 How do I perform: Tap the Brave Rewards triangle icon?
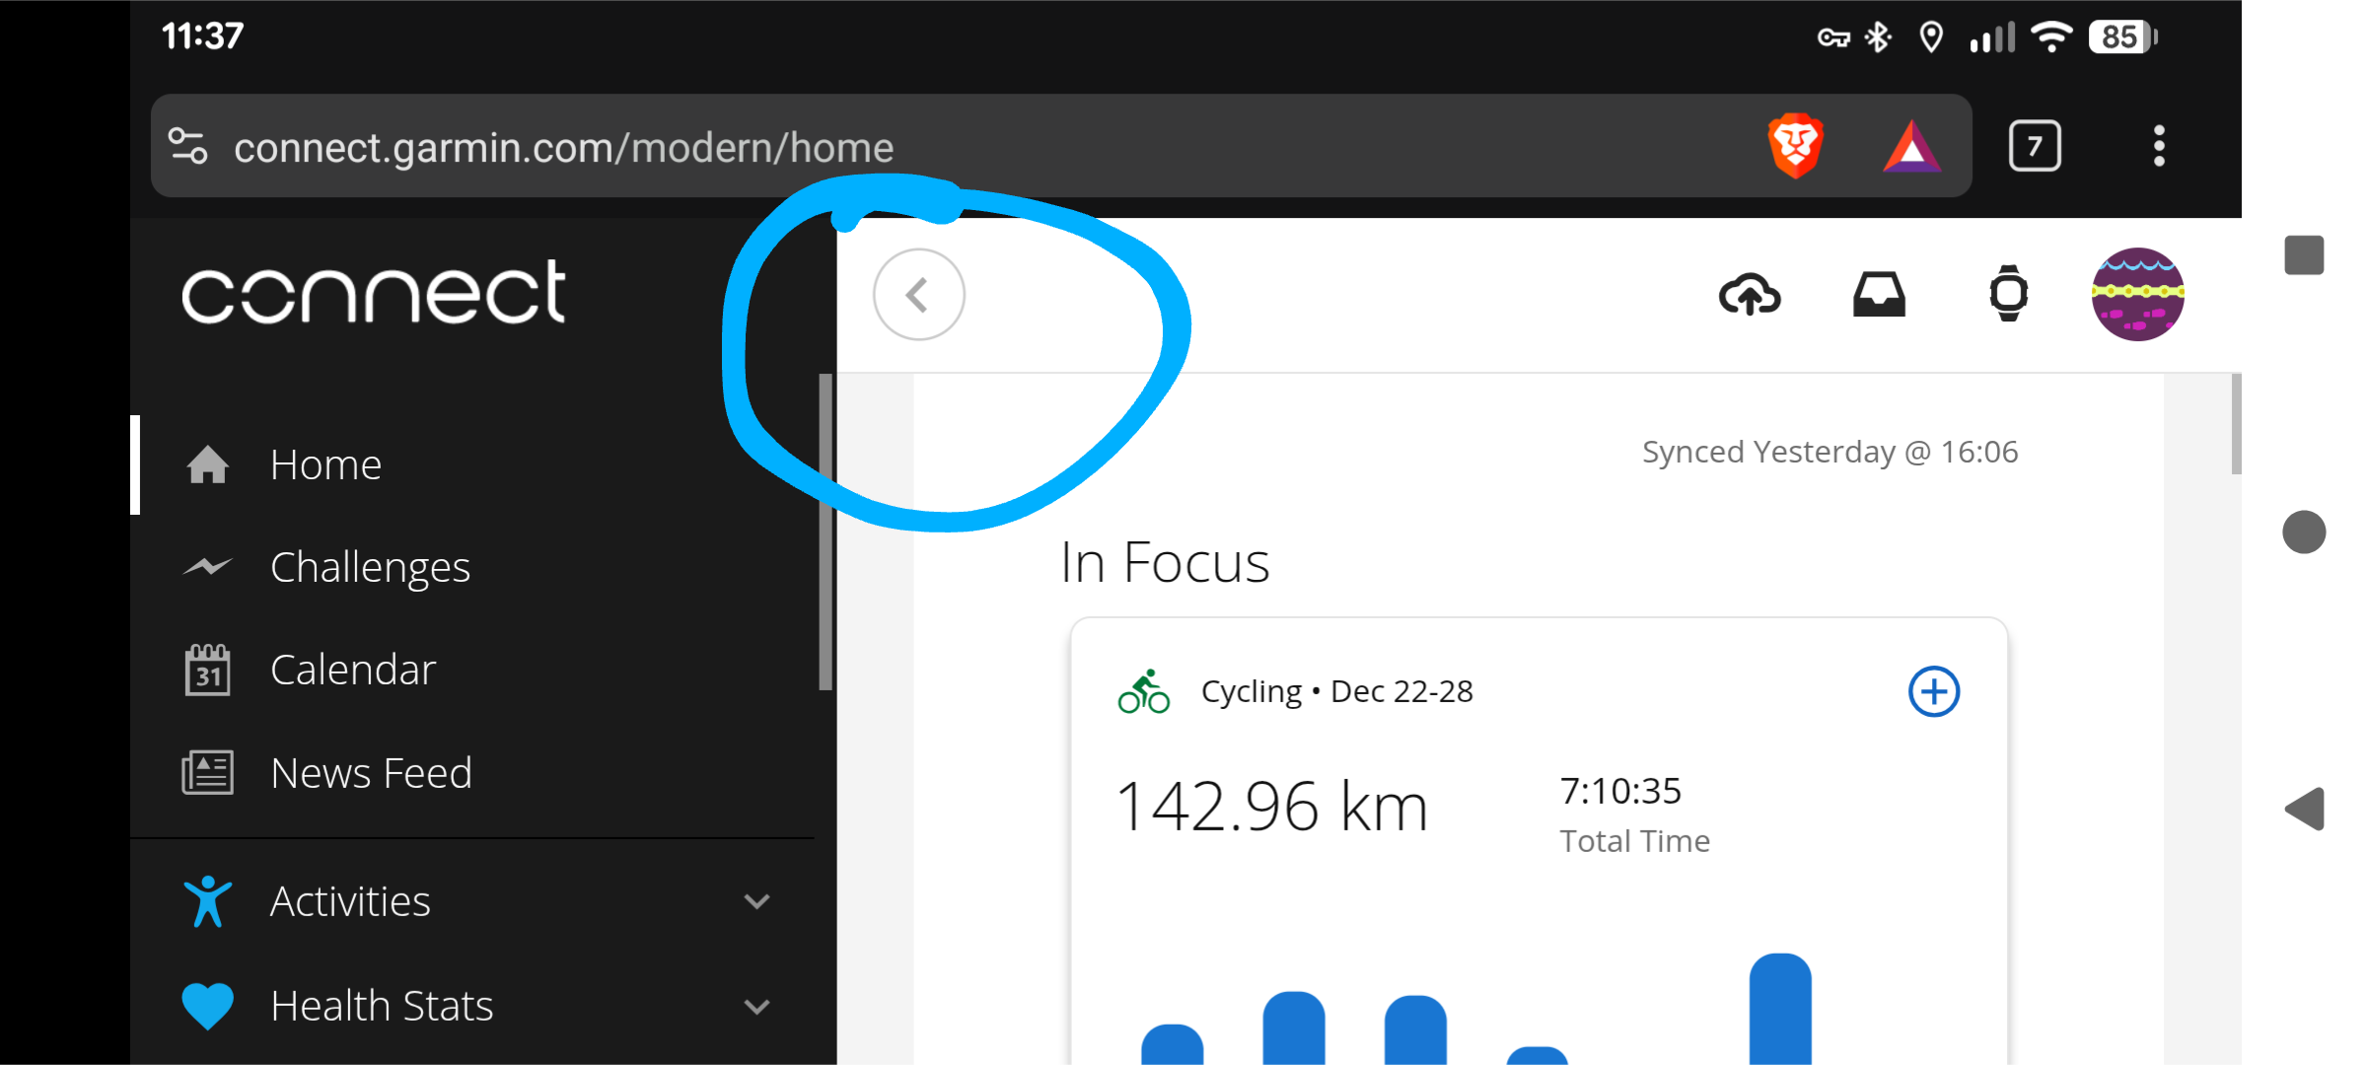1911,148
